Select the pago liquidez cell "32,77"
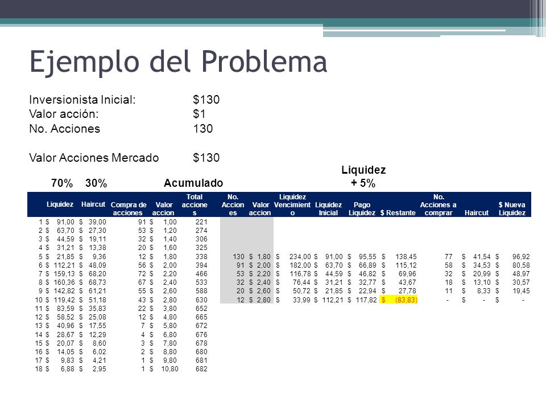 [x=367, y=282]
